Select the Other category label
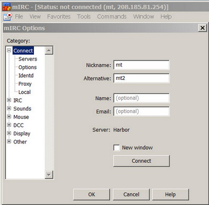The image size is (209, 205). click(x=20, y=142)
